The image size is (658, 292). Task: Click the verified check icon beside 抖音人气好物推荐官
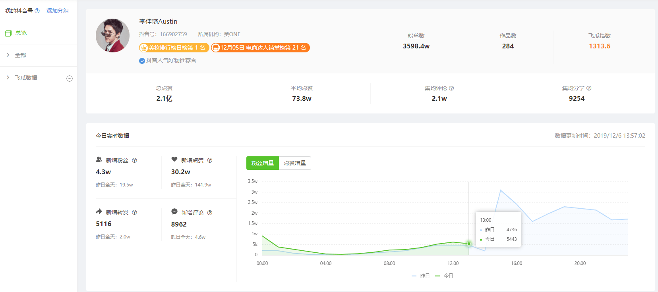point(142,61)
